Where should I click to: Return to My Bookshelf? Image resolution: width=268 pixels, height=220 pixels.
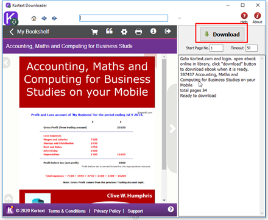29,32
